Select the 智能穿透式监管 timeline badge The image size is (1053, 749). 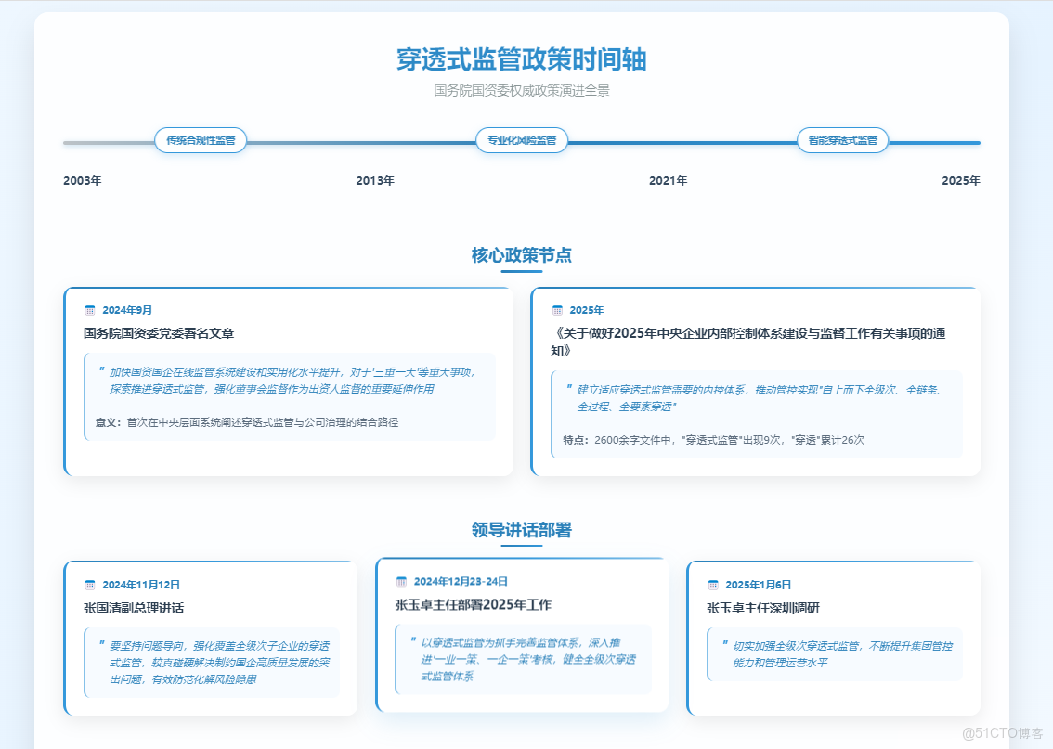[841, 140]
